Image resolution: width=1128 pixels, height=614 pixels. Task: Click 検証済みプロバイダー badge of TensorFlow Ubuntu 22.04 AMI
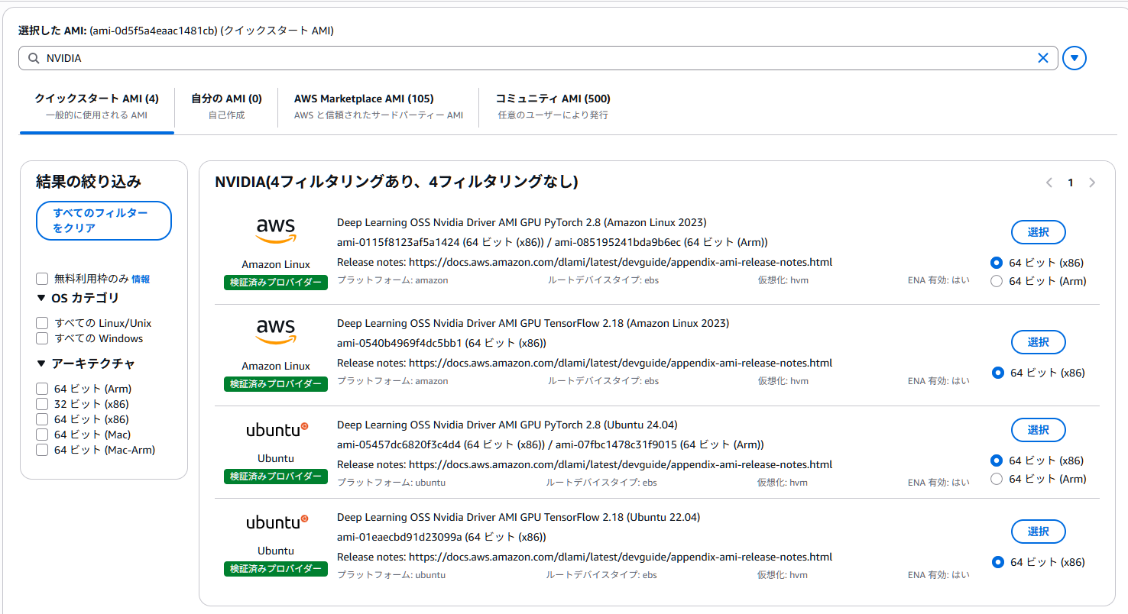click(276, 569)
